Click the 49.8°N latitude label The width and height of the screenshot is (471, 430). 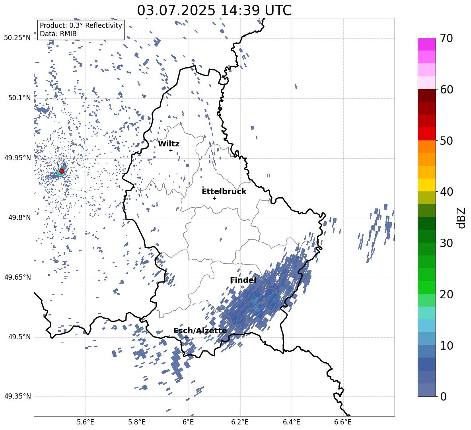tap(19, 218)
